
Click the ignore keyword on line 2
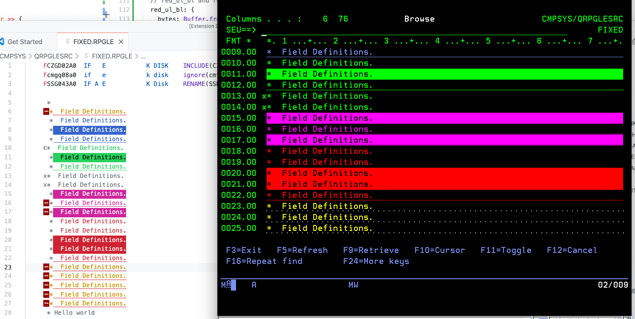(x=194, y=75)
